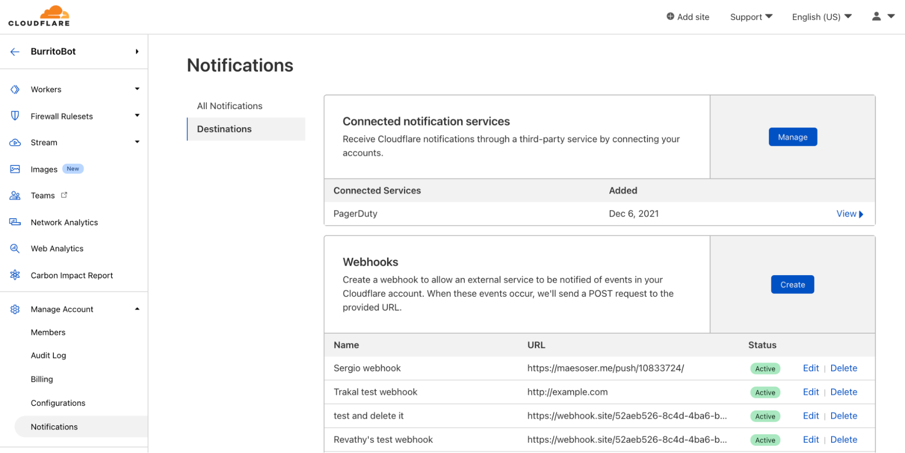The width and height of the screenshot is (905, 453).
Task: Expand the Stream submenu arrow
Action: pos(137,142)
